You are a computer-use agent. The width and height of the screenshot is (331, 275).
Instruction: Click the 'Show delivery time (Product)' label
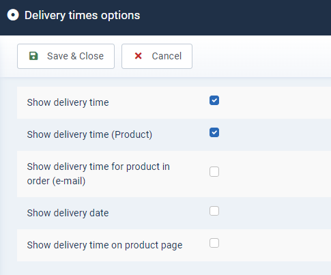(89, 134)
